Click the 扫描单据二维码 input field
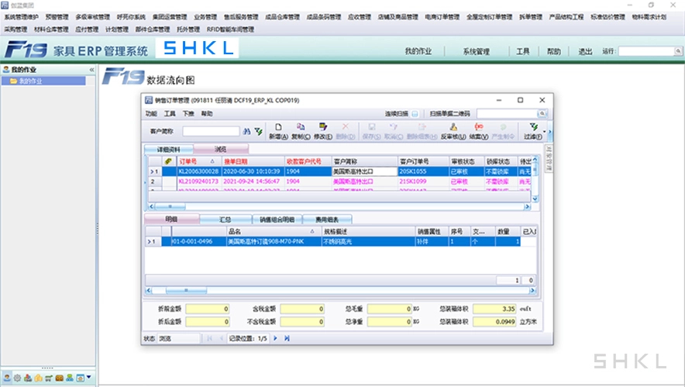This screenshot has height=387, width=685. click(508, 114)
